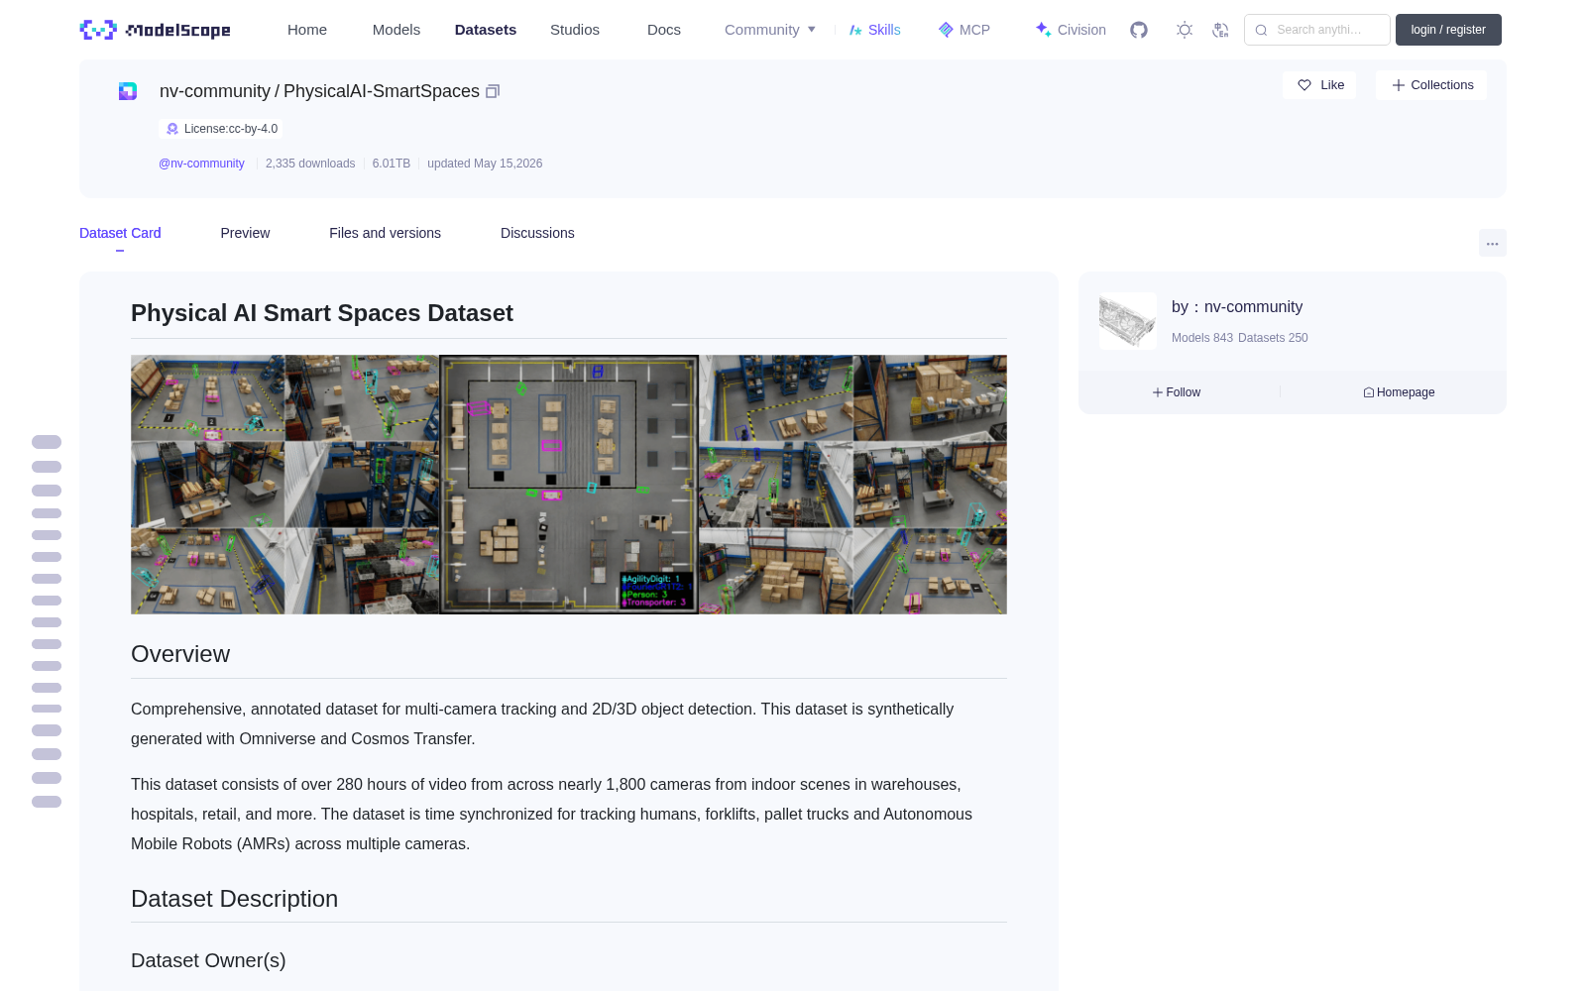Click the magnifier icon in the search box
1586x991 pixels.
tap(1261, 30)
